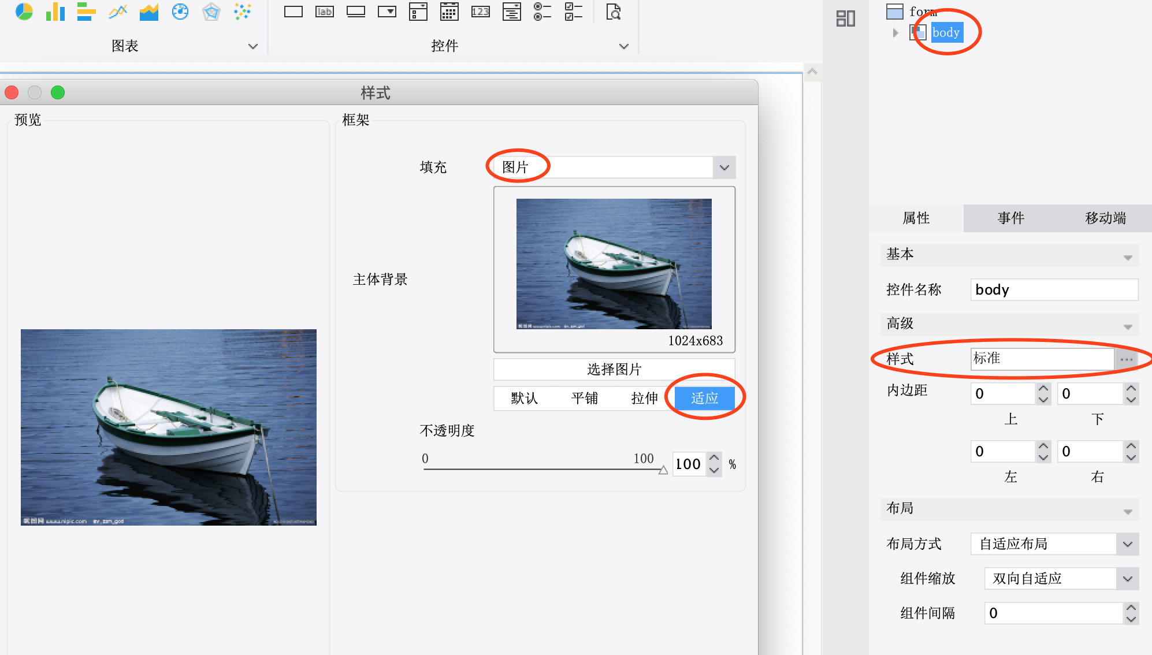Insert a radar chart
Image resolution: width=1152 pixels, height=655 pixels.
pos(211,12)
